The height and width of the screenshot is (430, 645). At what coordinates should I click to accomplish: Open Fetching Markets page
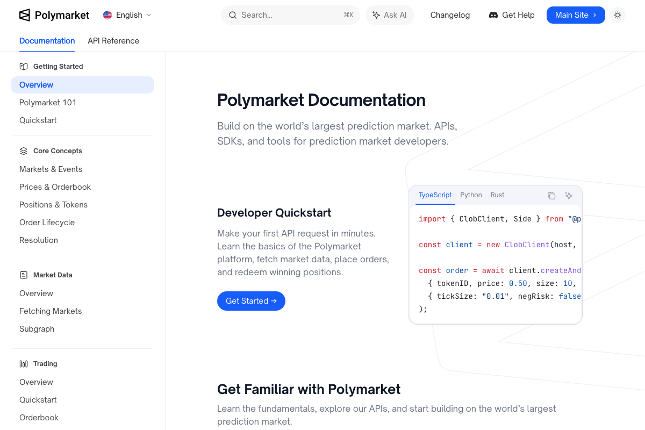(x=82, y=311)
